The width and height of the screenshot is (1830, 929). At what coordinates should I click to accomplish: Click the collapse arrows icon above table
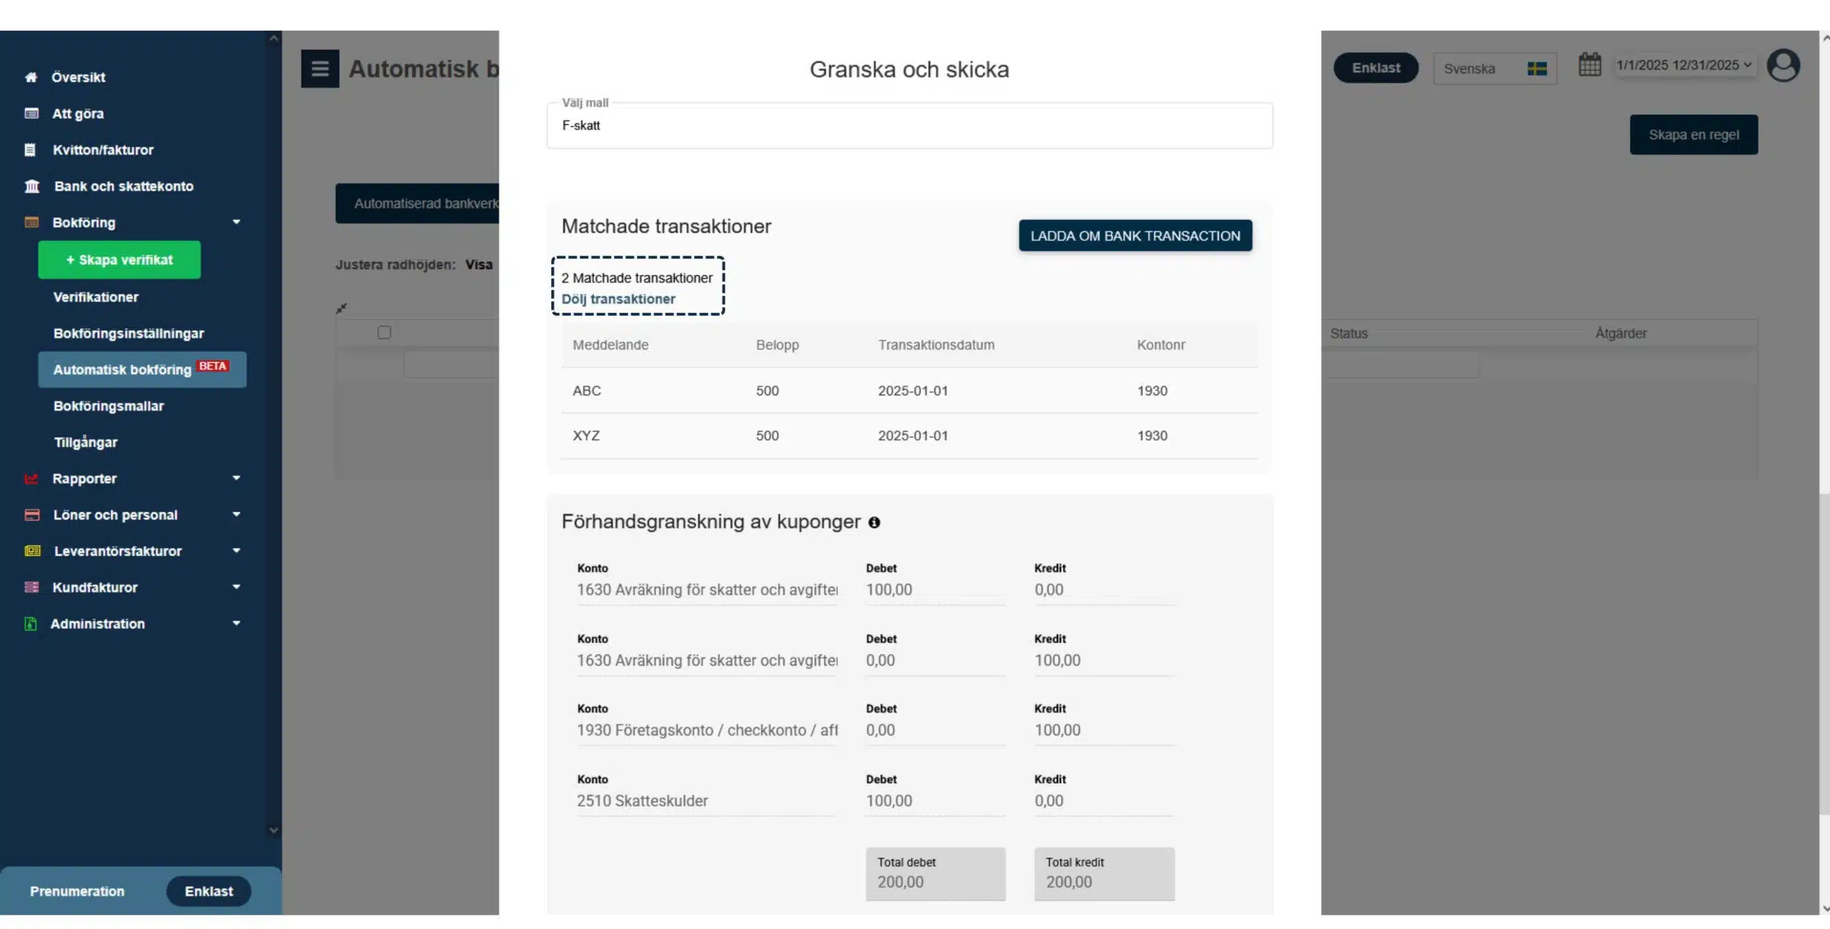(342, 309)
